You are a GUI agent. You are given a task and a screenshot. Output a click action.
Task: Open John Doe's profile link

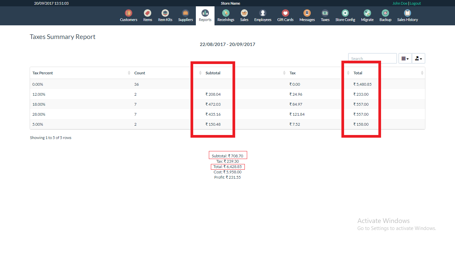400,3
